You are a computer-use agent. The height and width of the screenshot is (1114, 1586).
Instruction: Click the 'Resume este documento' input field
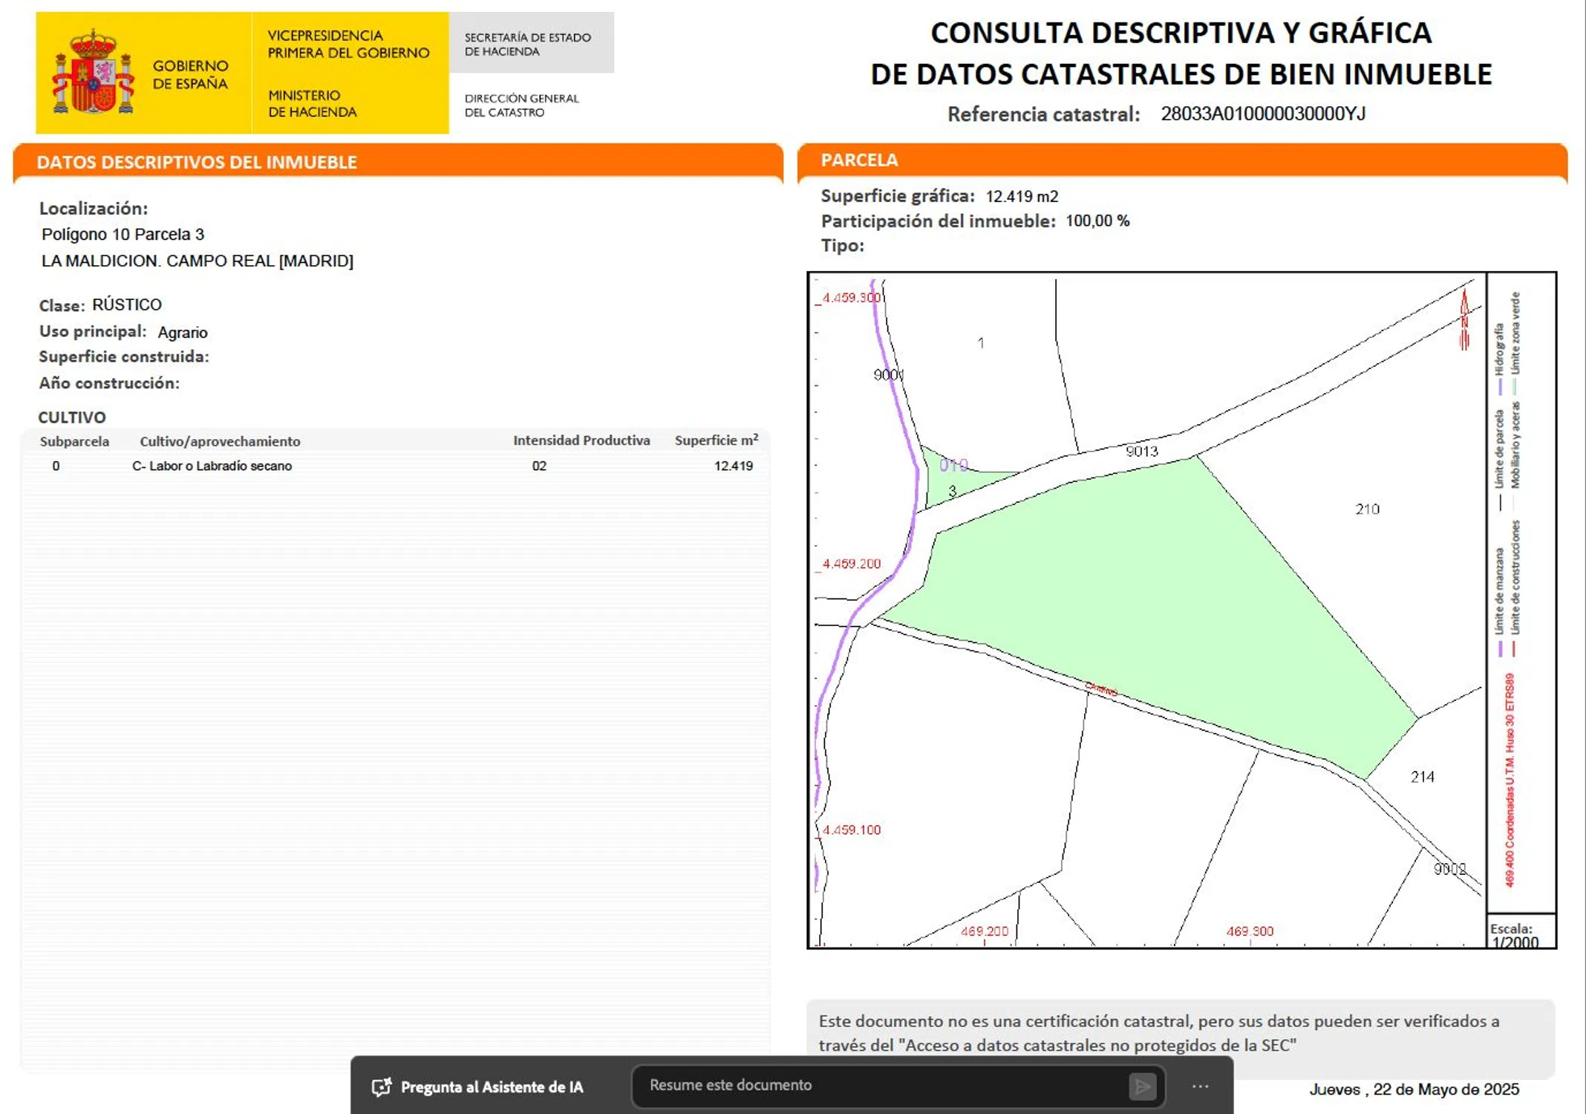coord(898,1086)
